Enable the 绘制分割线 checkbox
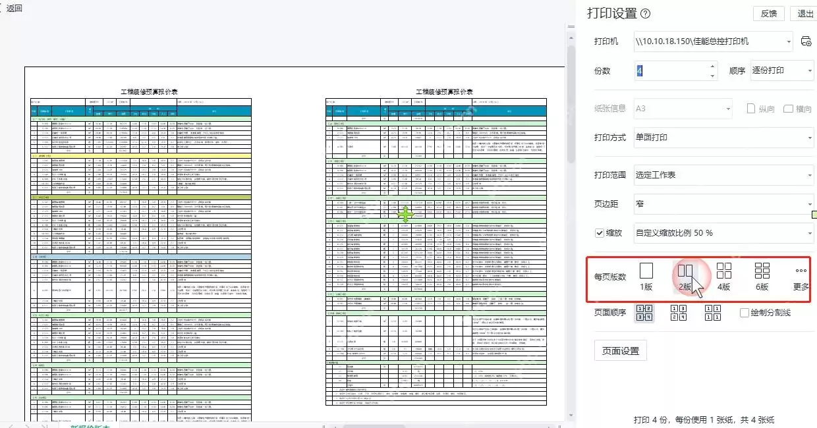The image size is (817, 428). pos(745,313)
